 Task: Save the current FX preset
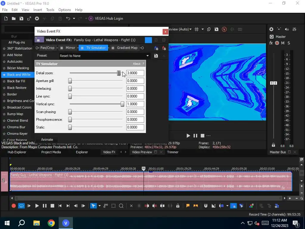pyautogui.click(x=156, y=56)
